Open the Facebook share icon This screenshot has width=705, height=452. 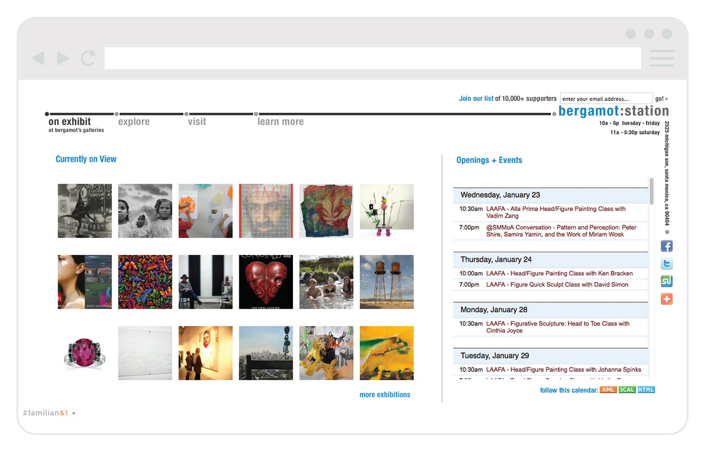tap(667, 246)
